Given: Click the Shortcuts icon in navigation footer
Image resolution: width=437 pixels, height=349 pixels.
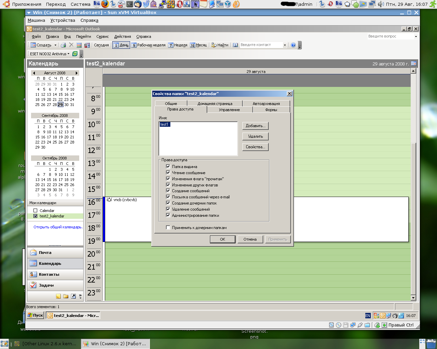Looking at the screenshot, I should [x=73, y=296].
